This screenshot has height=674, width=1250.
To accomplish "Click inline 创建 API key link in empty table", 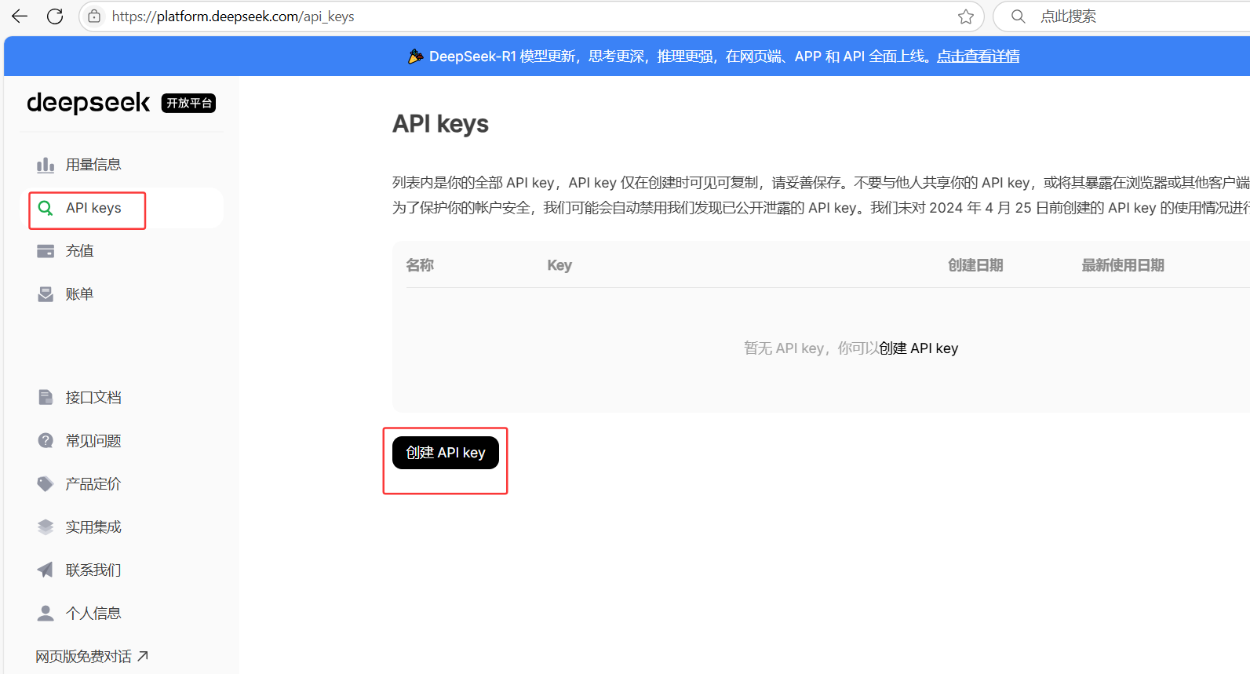I will pyautogui.click(x=918, y=348).
